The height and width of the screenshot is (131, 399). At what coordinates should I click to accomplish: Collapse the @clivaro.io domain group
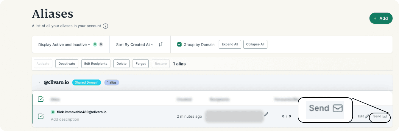(x=40, y=82)
